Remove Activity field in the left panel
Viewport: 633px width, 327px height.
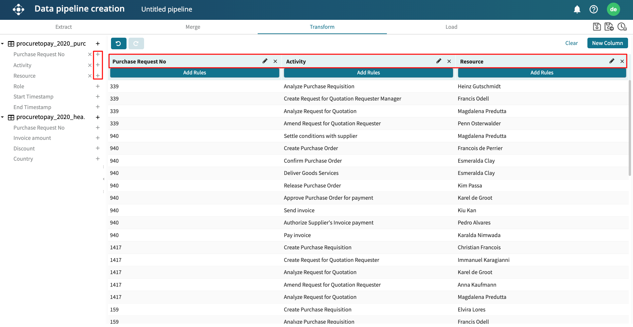coord(90,65)
